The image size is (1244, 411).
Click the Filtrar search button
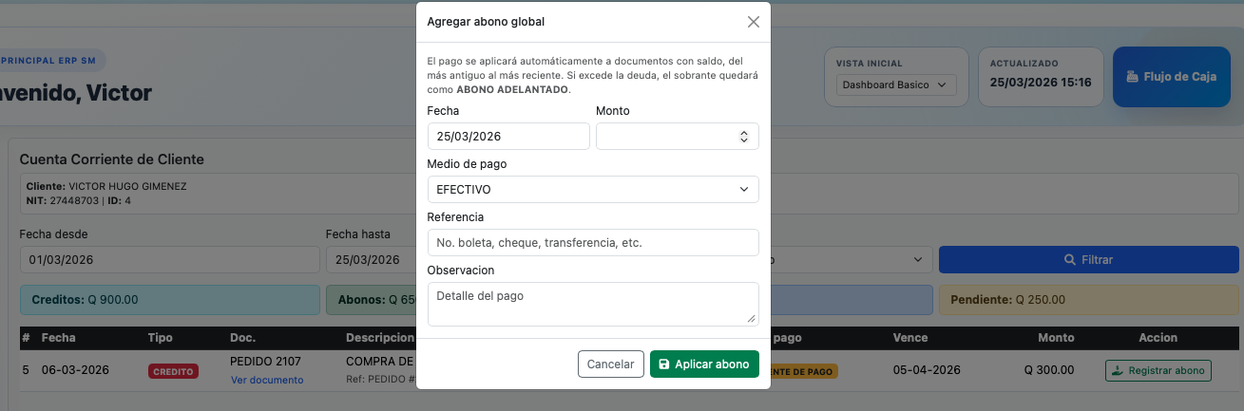[x=1088, y=259]
